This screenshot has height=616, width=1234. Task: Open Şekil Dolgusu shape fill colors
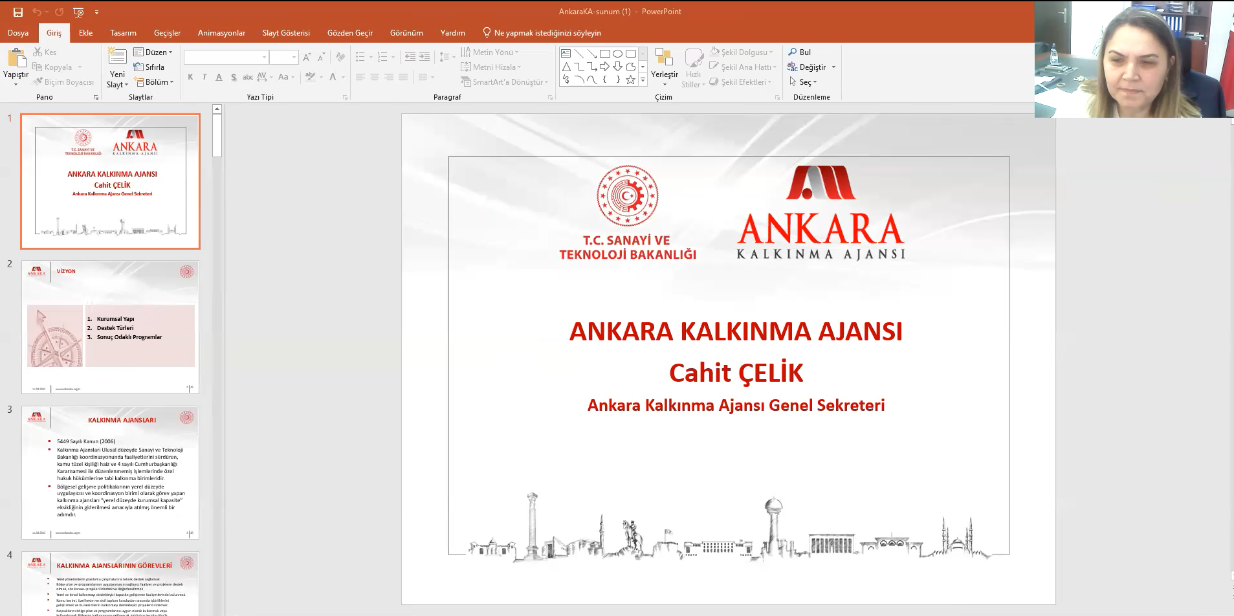pyautogui.click(x=742, y=52)
